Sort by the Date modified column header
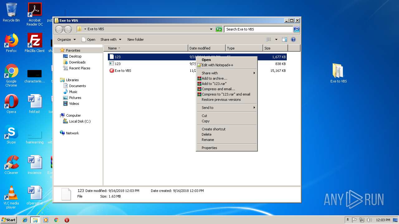 207,48
